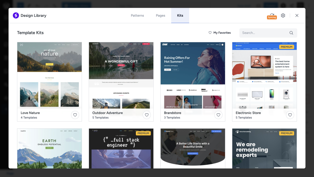The width and height of the screenshot is (314, 177).
Task: Open the Love Nature kit thumbnail
Action: [x=49, y=75]
